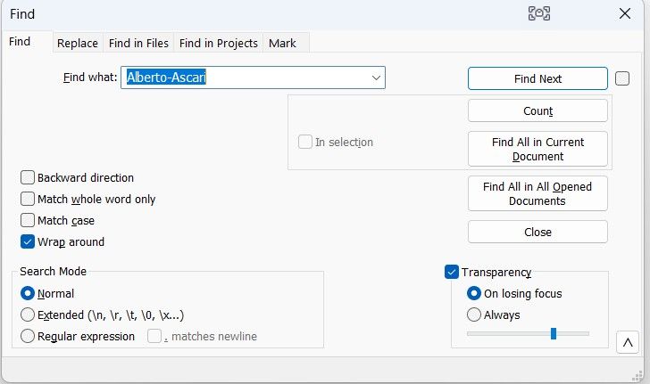Enable the Backward direction checkbox
The width and height of the screenshot is (650, 384).
[x=29, y=177]
